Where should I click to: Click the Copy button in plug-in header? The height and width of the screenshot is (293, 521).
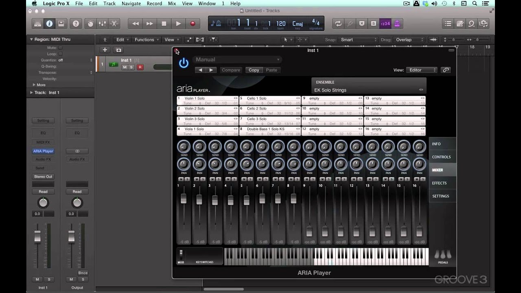coord(254,70)
